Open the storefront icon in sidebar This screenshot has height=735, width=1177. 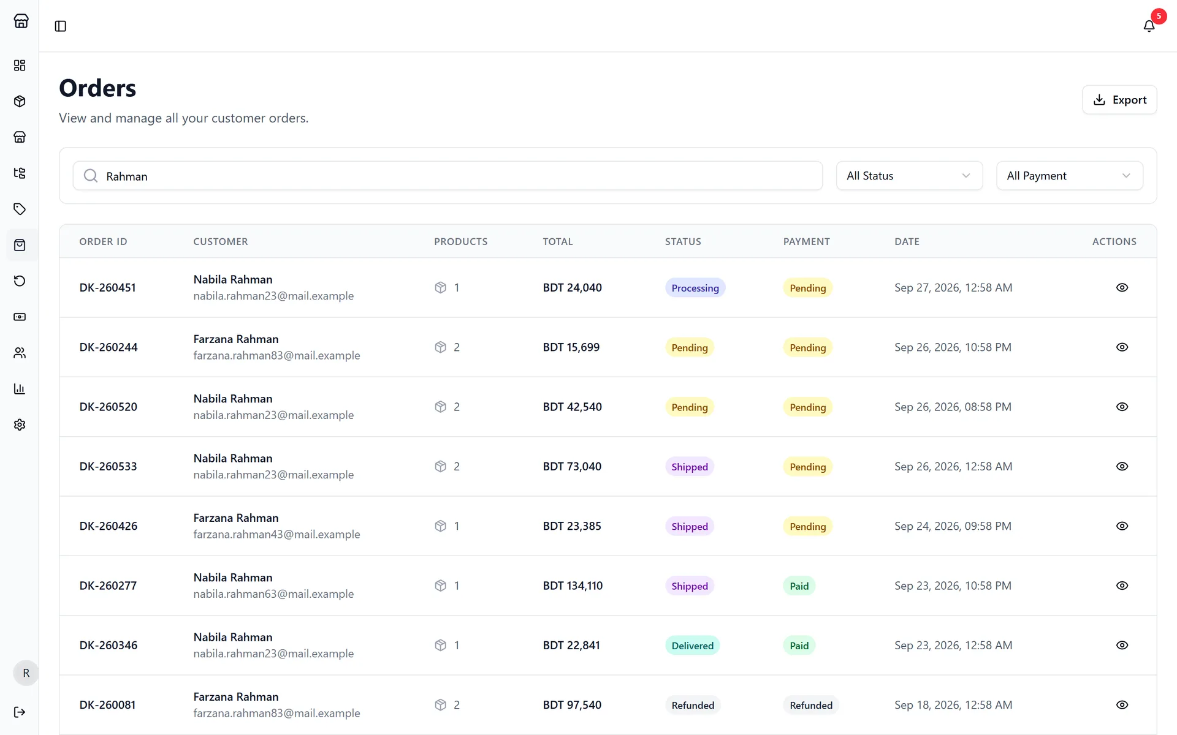20,137
